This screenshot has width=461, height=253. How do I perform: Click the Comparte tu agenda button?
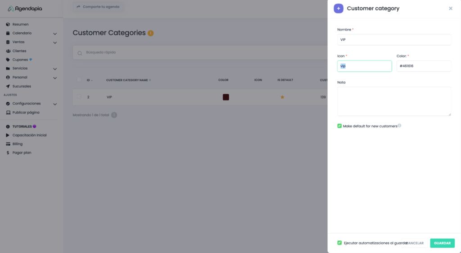point(98,7)
